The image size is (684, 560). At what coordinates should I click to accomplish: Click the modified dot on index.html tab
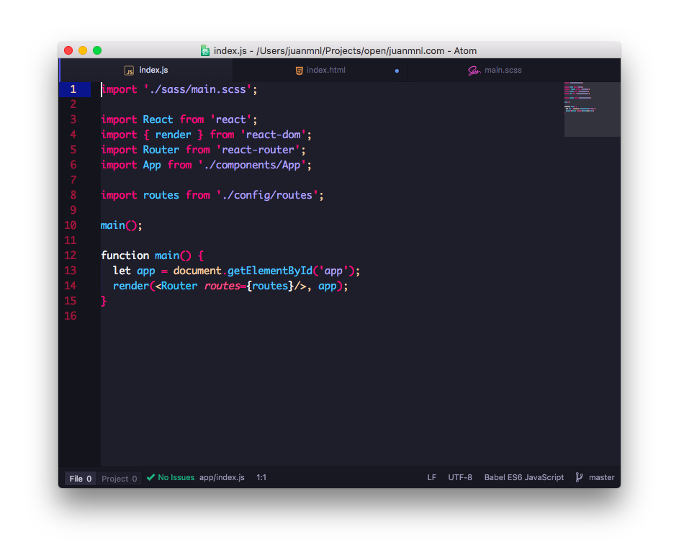pyautogui.click(x=397, y=71)
